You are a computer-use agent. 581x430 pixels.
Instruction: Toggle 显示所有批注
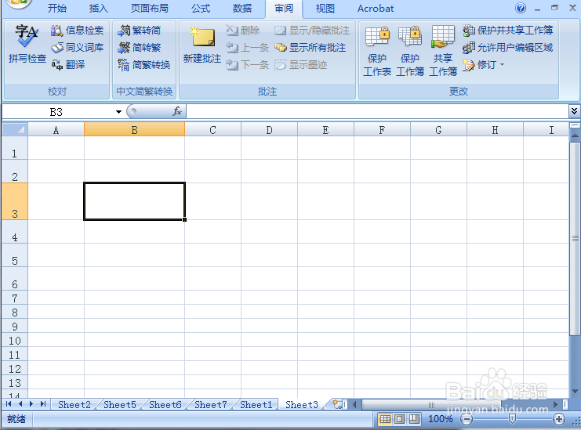point(310,47)
